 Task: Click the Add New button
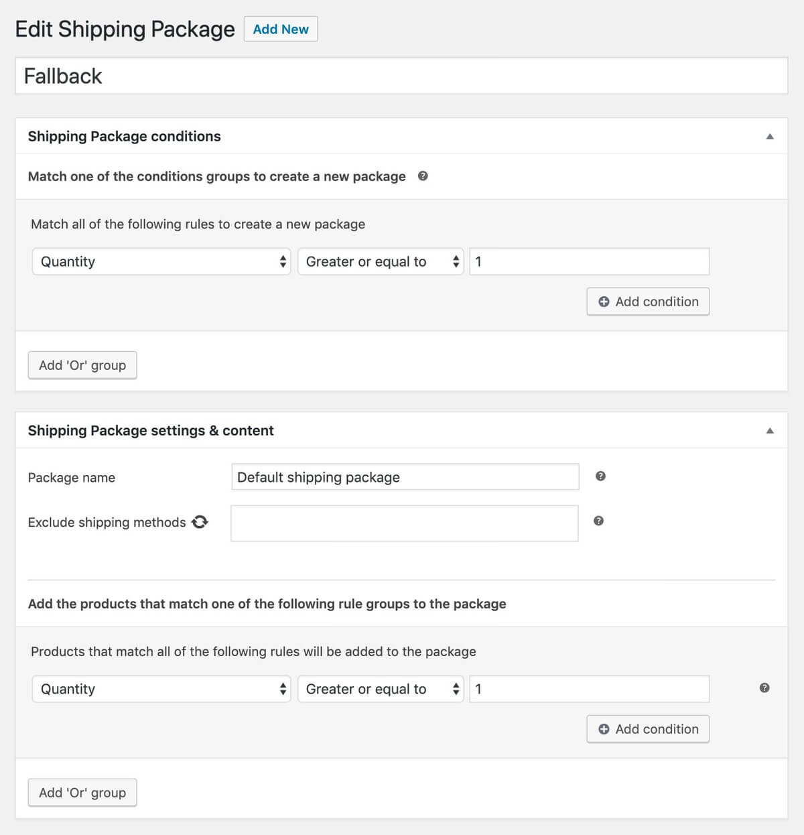(281, 29)
